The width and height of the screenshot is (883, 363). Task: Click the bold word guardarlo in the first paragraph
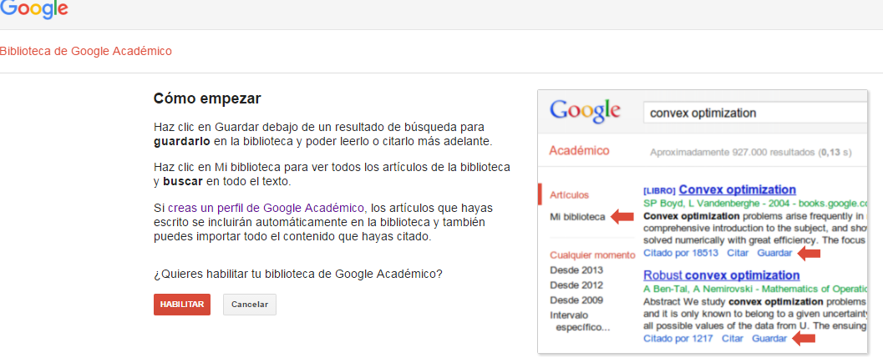pyautogui.click(x=182, y=142)
